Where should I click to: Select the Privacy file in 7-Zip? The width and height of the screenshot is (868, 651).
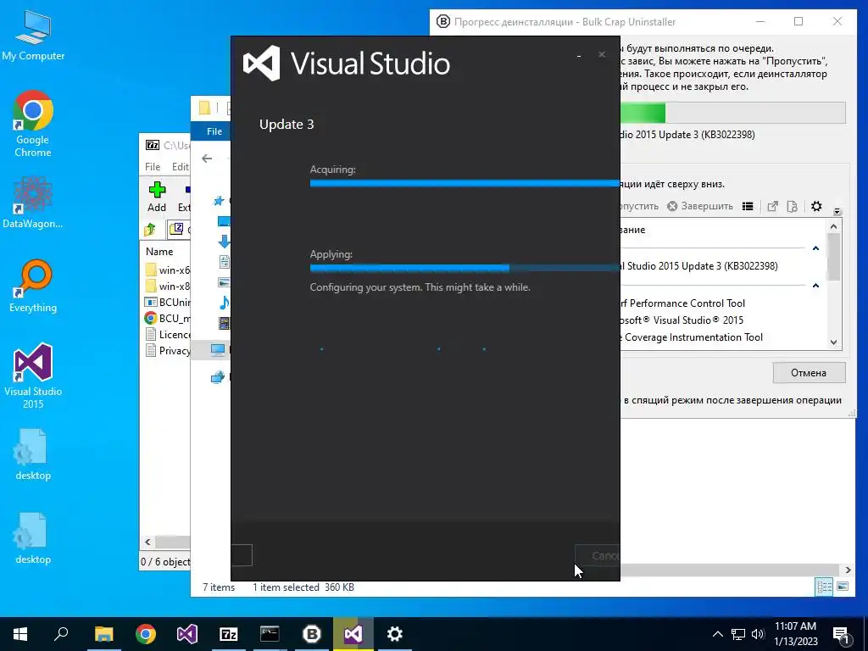167,350
